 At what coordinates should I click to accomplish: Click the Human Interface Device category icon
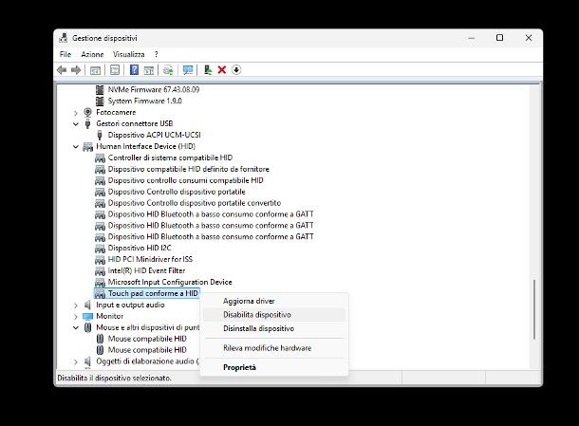pyautogui.click(x=87, y=146)
